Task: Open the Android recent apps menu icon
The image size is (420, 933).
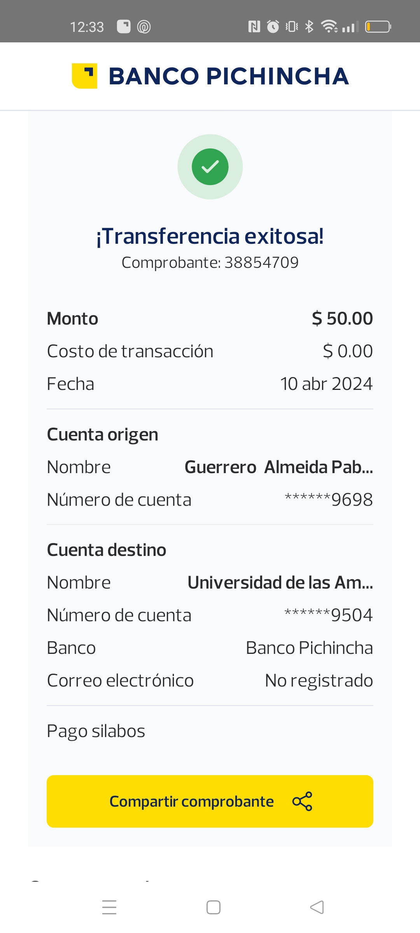Action: (x=109, y=907)
